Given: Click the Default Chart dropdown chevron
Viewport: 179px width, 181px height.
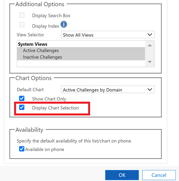Looking at the screenshot, I should coord(150,90).
